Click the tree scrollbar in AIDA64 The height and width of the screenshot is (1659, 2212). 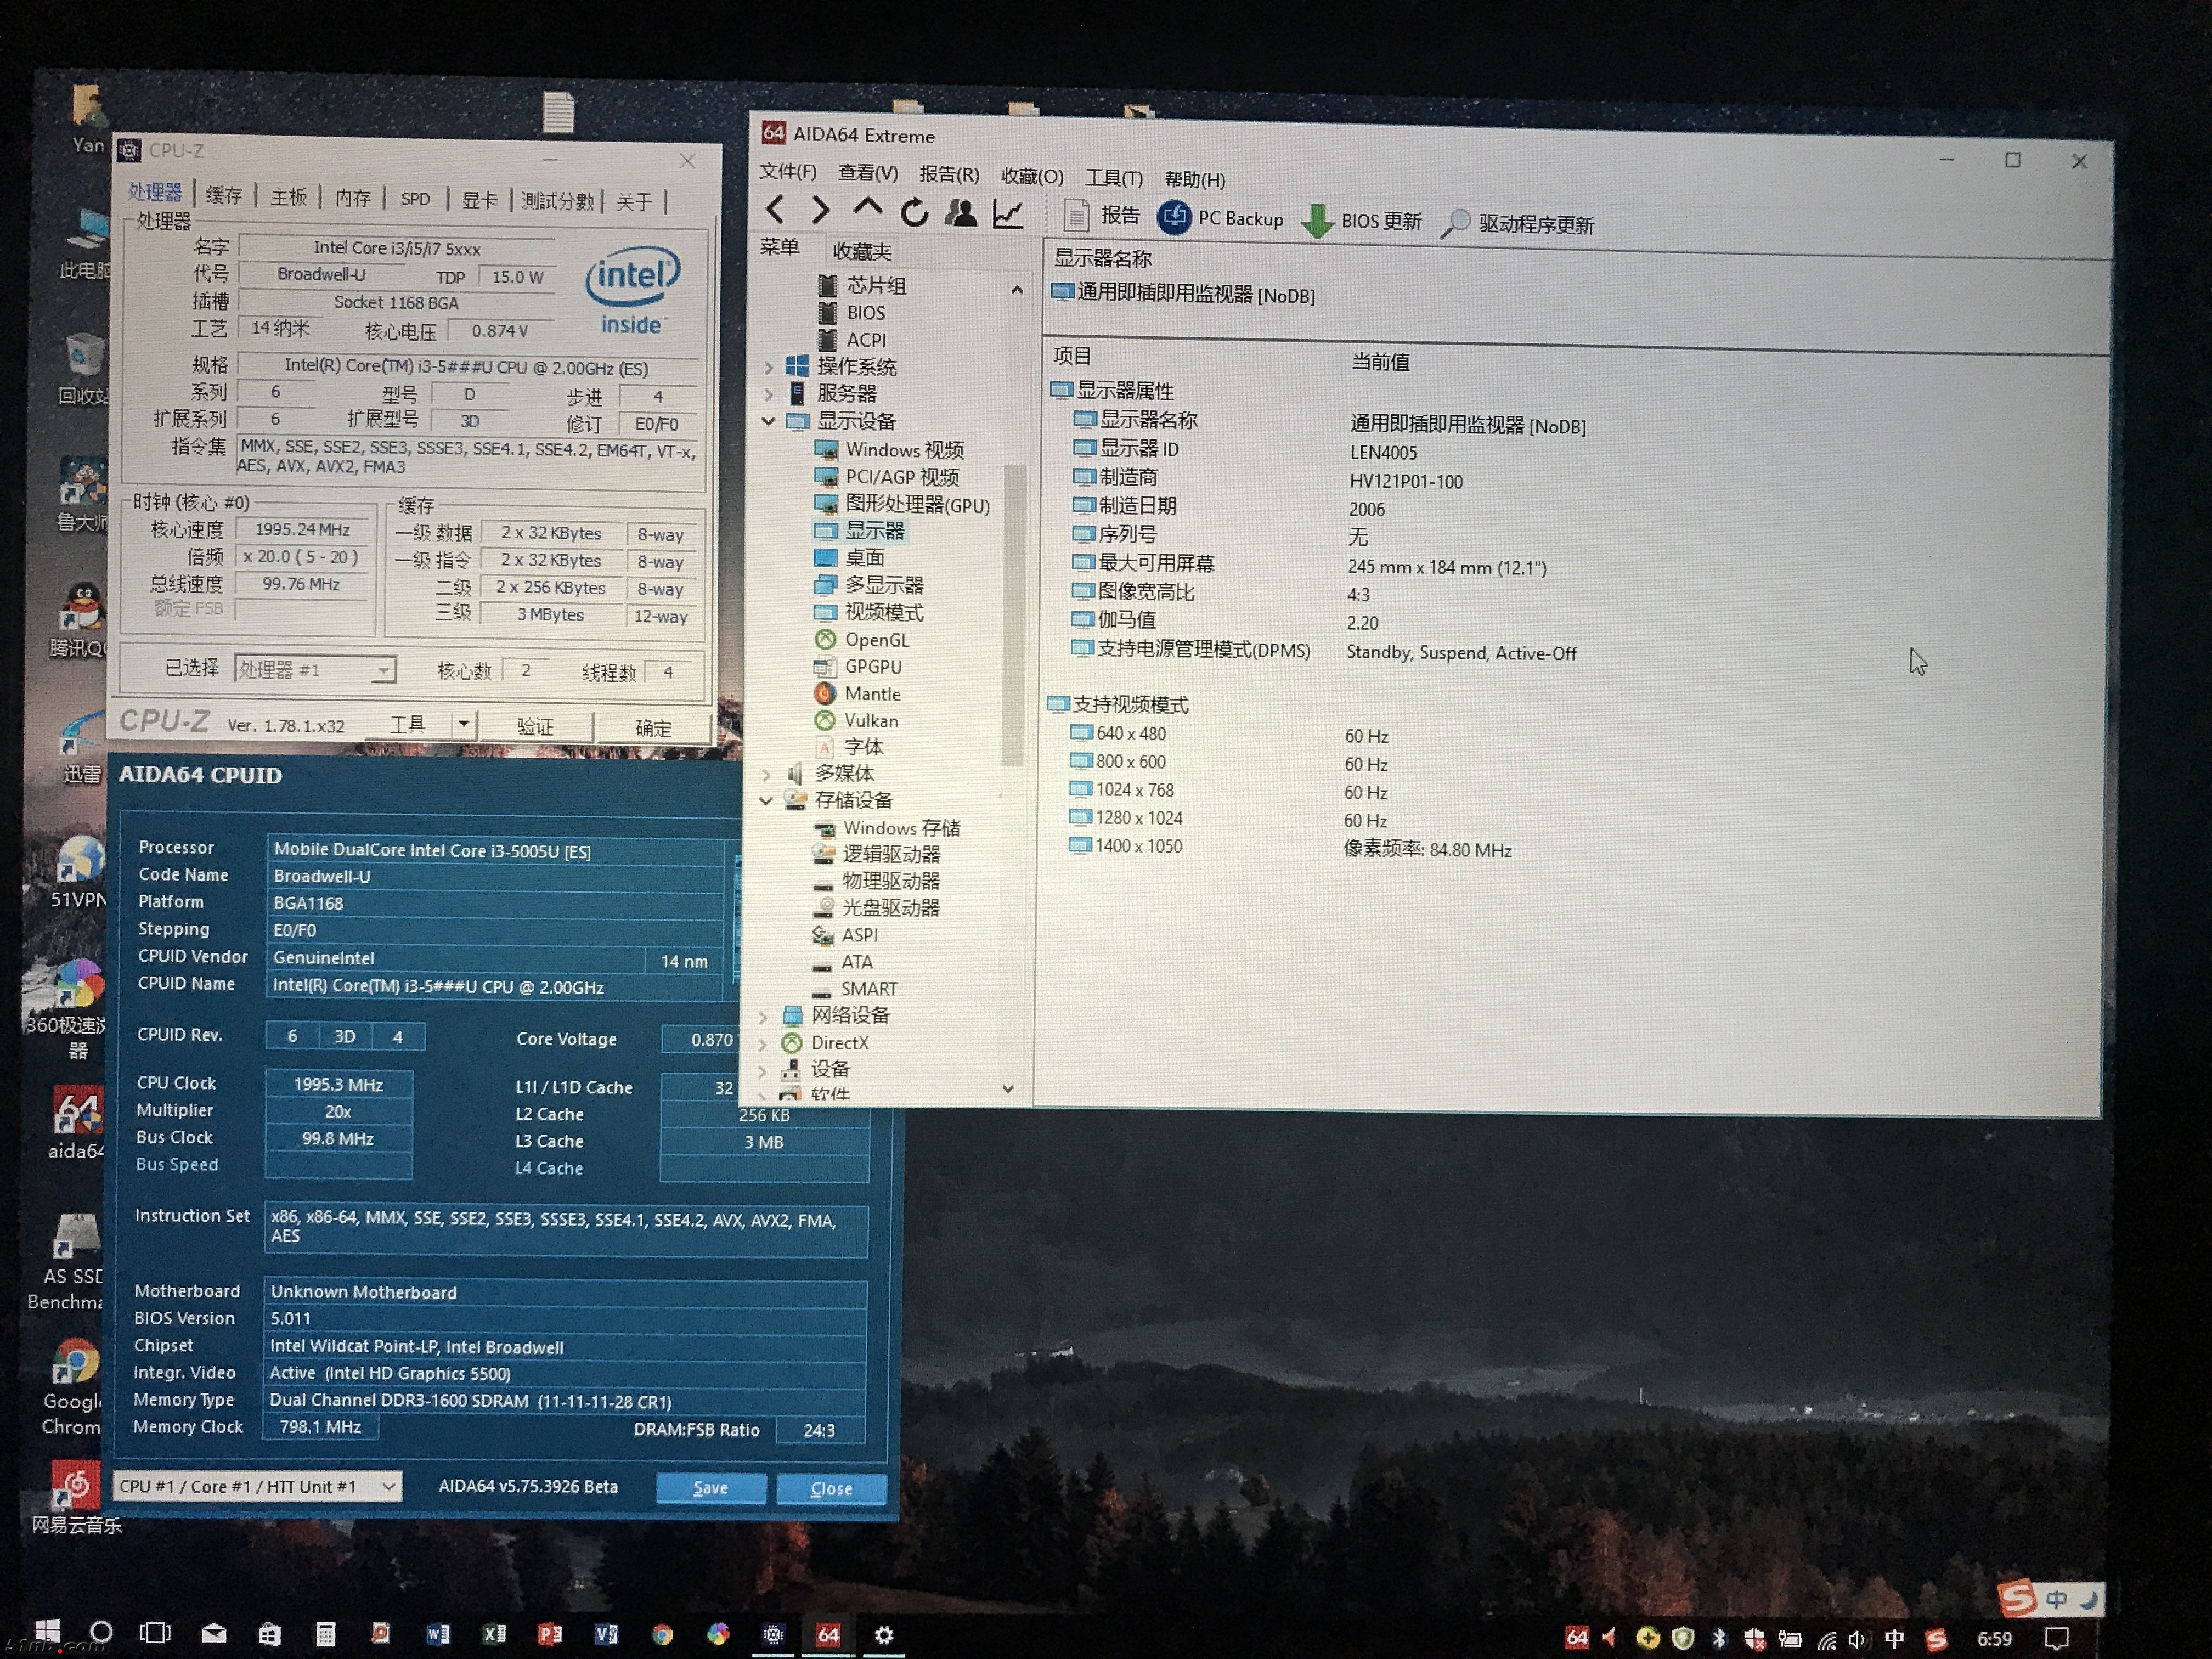[1013, 615]
